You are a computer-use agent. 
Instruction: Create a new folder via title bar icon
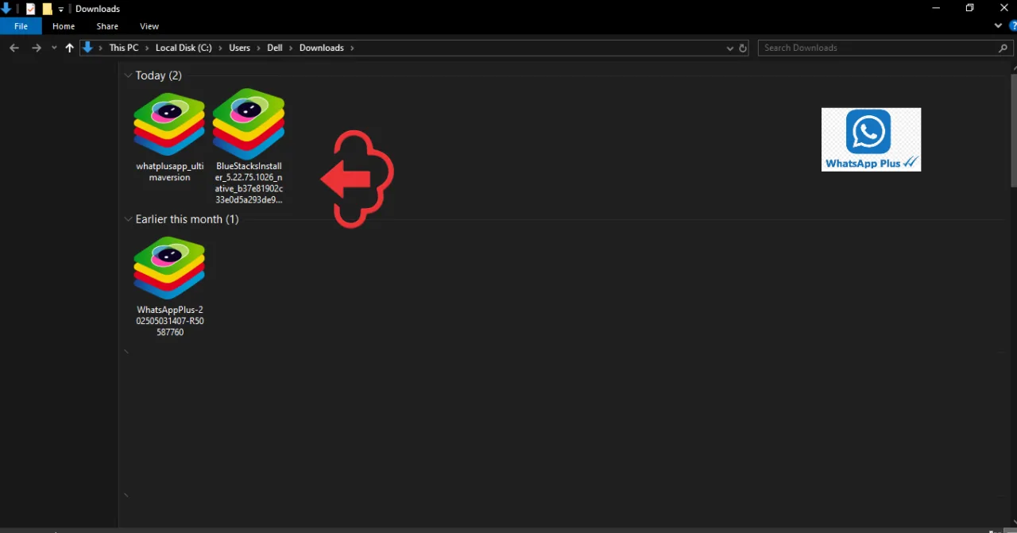click(x=47, y=9)
